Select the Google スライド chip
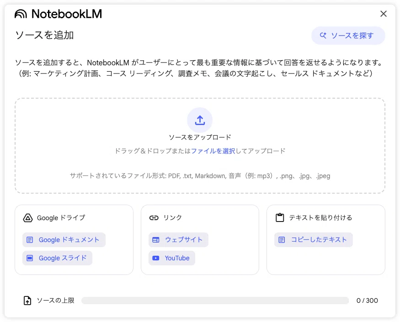 58,258
